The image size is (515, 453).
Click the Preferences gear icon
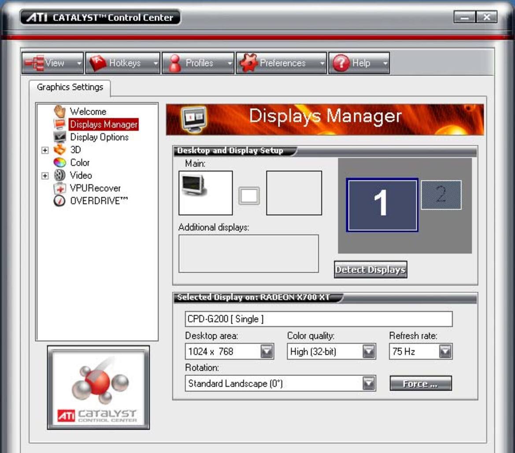[x=248, y=63]
